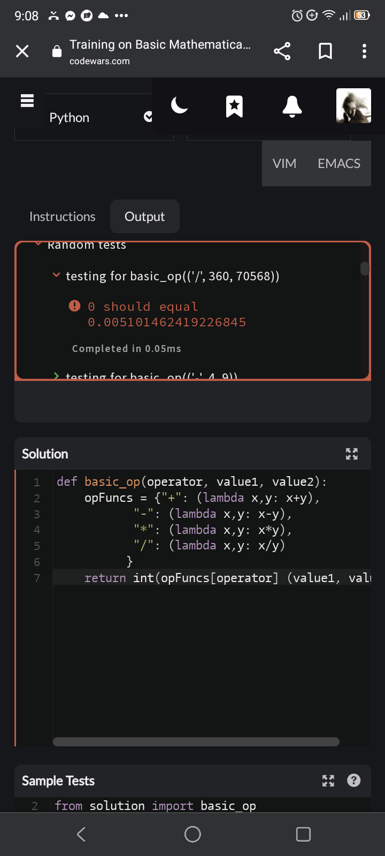The height and width of the screenshot is (856, 385).
Task: Click the horizontal scrollbar in the Solution editor
Action: pyautogui.click(x=196, y=742)
